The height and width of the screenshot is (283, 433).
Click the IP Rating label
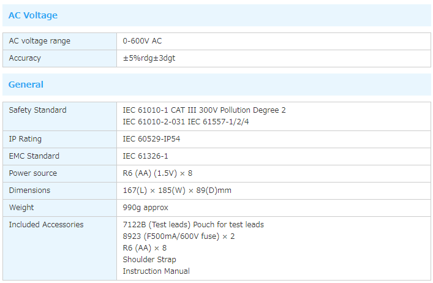(x=25, y=139)
